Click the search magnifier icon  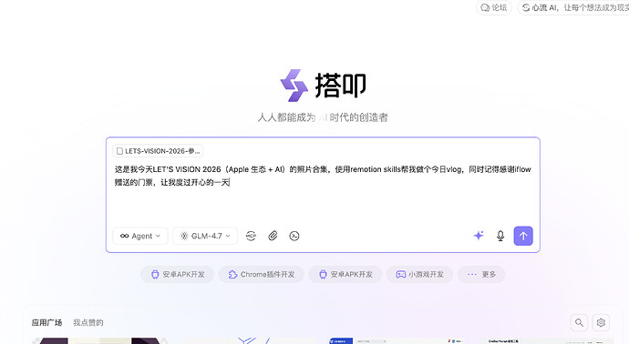click(579, 322)
